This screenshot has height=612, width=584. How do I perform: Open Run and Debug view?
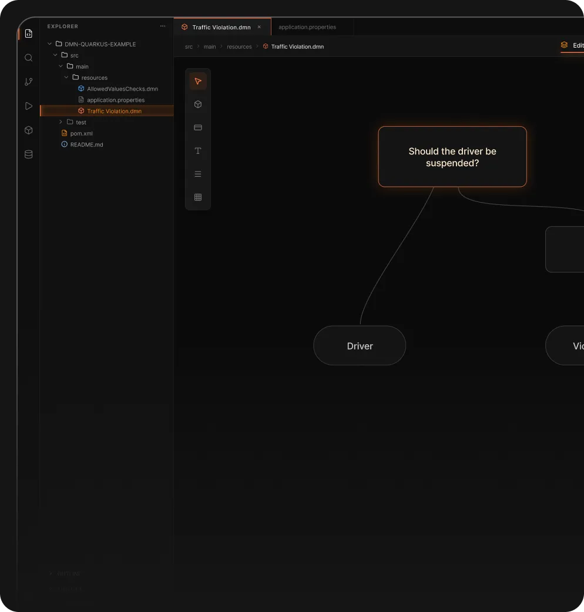point(28,106)
